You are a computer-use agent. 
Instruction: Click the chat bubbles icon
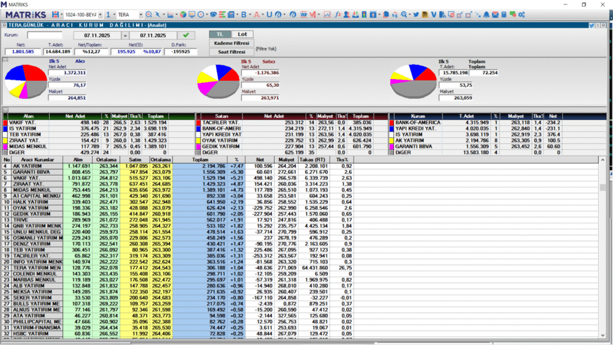point(512,14)
